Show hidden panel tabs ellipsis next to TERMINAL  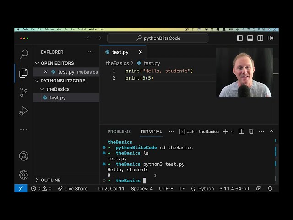pos(171,132)
